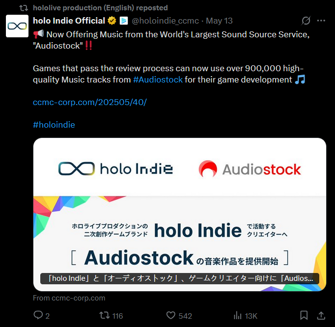Open view analytics bar chart icon
The width and height of the screenshot is (335, 327).
[238, 315]
